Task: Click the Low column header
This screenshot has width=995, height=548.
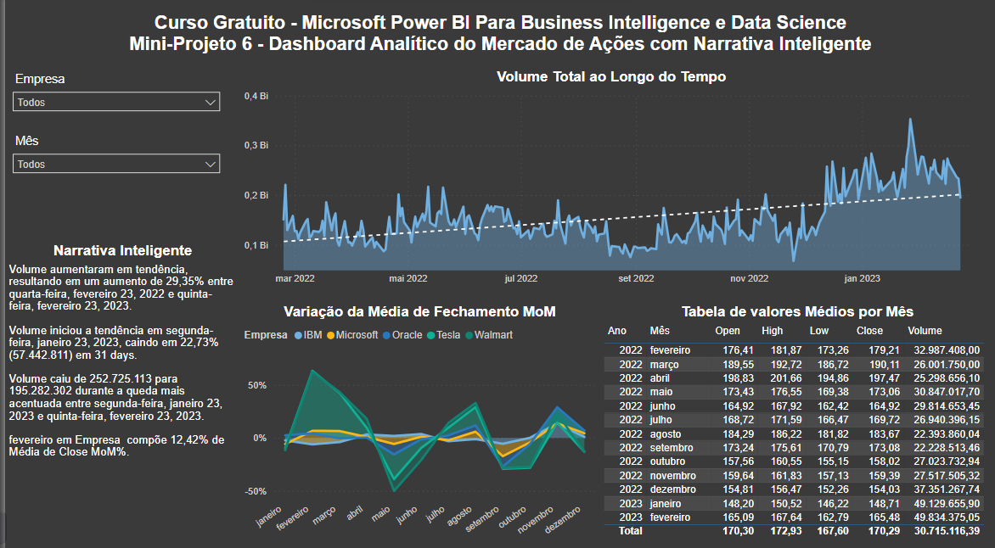Action: [818, 331]
